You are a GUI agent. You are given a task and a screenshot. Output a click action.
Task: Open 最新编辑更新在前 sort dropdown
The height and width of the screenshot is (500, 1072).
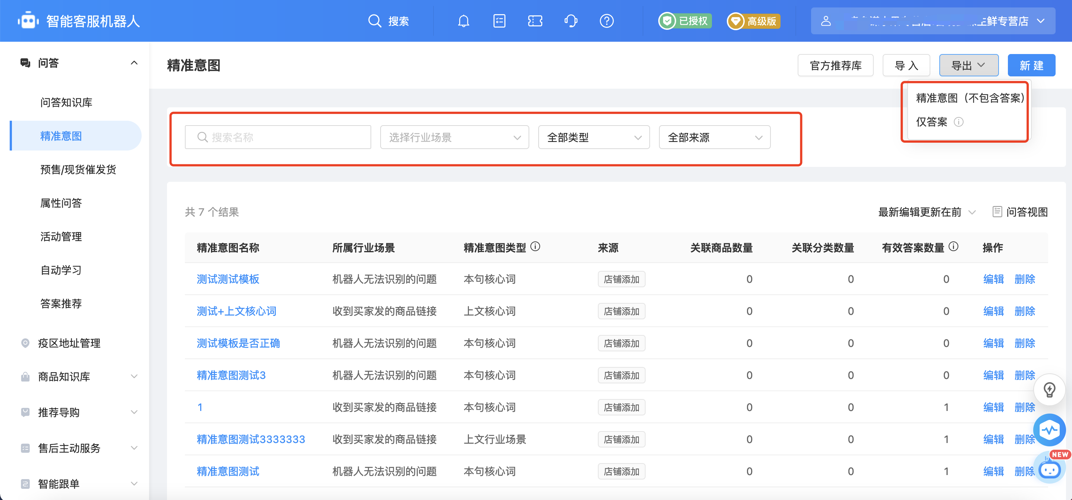coord(927,212)
